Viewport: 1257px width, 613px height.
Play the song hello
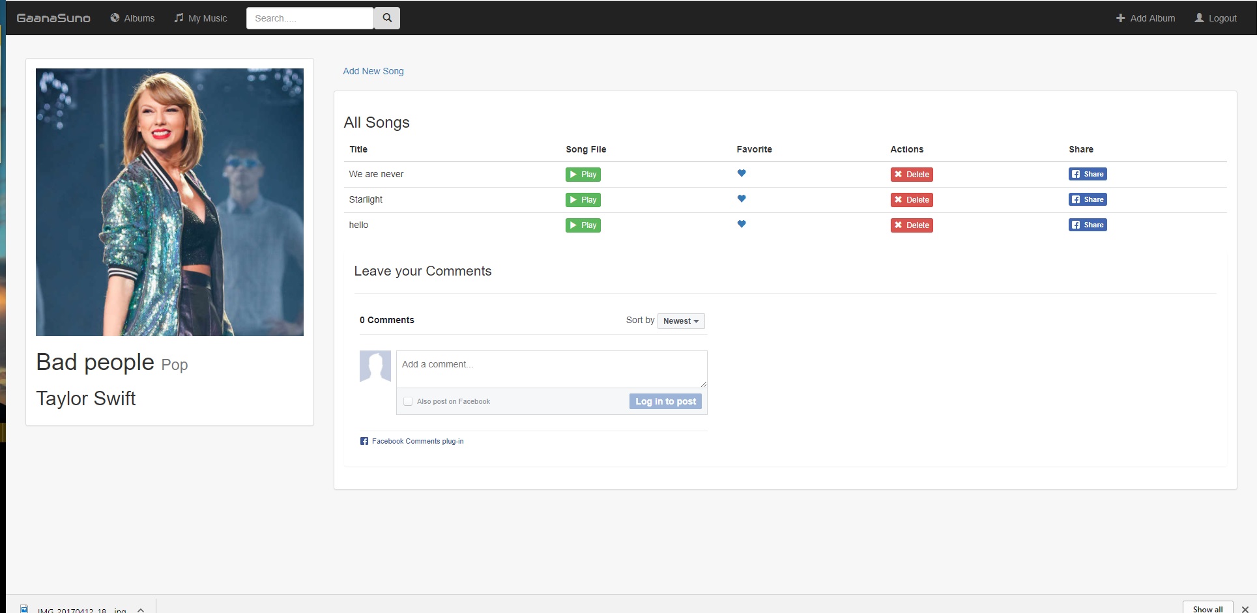[x=583, y=225]
